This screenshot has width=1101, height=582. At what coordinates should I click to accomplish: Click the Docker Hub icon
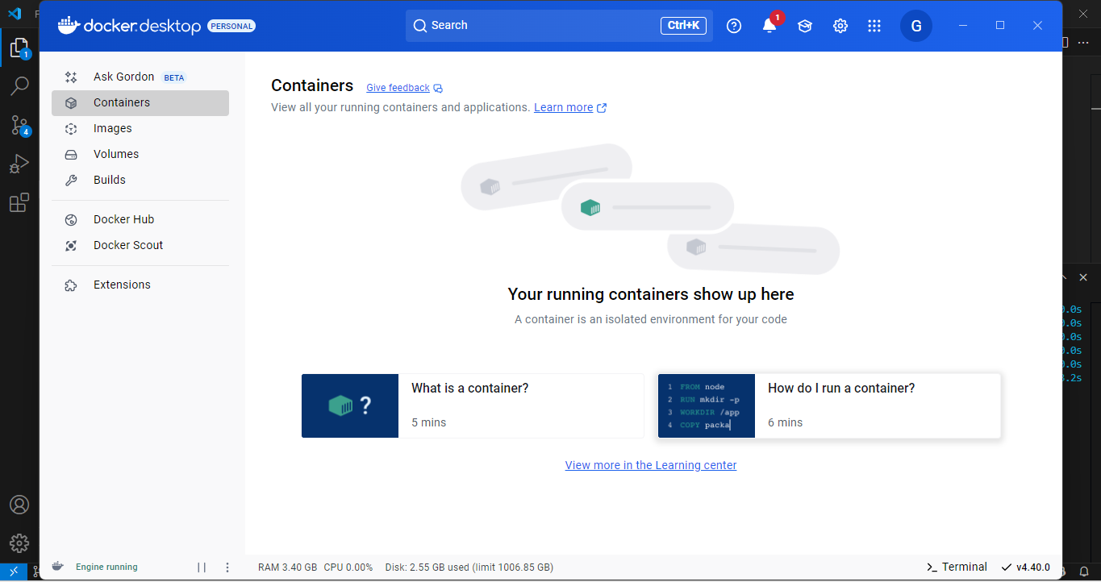tap(71, 220)
